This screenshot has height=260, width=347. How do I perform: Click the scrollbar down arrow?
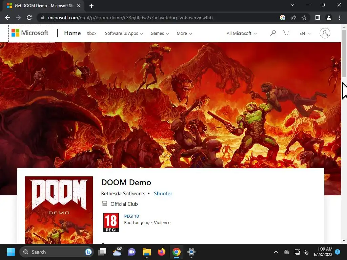click(x=344, y=241)
